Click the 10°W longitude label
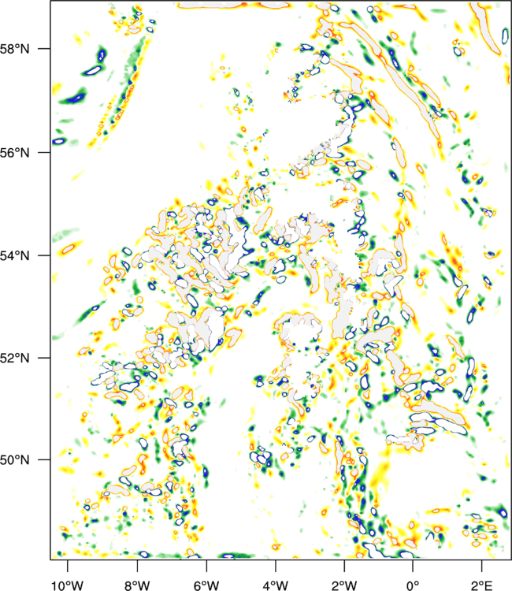Viewport: 512px width, 591px height. pyautogui.click(x=68, y=585)
